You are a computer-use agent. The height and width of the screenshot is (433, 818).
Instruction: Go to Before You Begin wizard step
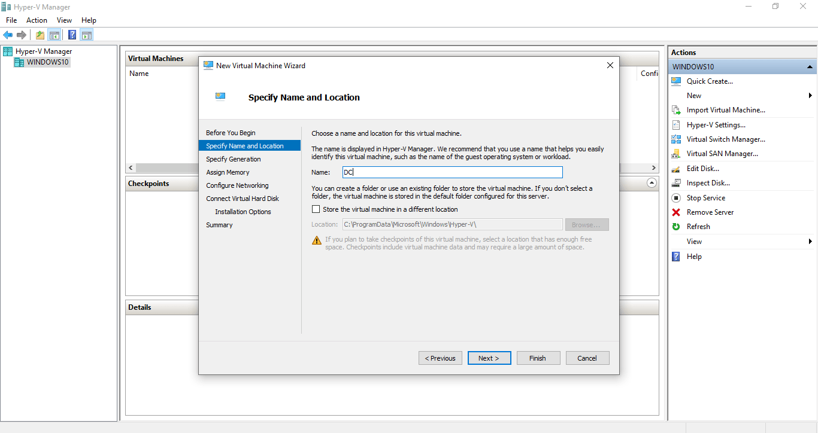[231, 133]
